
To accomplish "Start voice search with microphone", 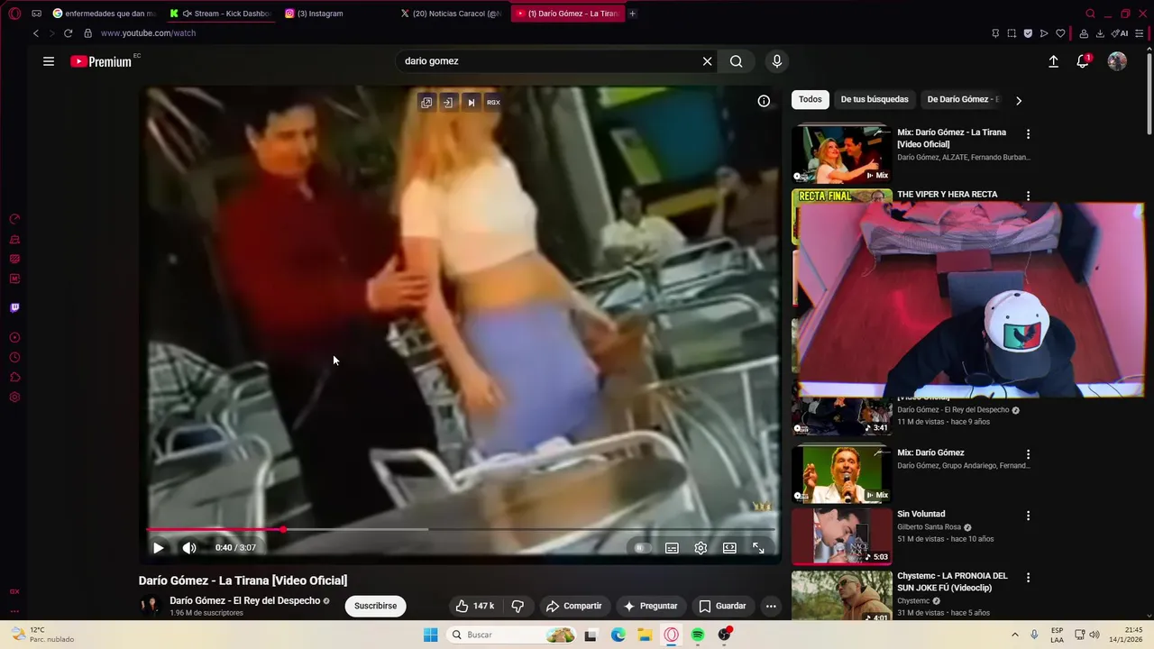I will coord(777,61).
